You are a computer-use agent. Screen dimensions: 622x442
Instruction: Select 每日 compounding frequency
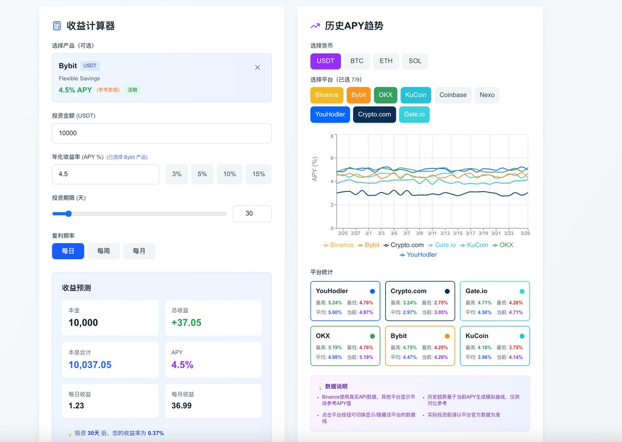click(x=68, y=251)
